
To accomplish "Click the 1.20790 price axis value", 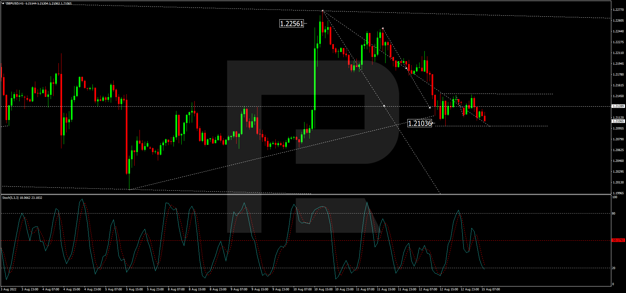I will click(x=618, y=139).
